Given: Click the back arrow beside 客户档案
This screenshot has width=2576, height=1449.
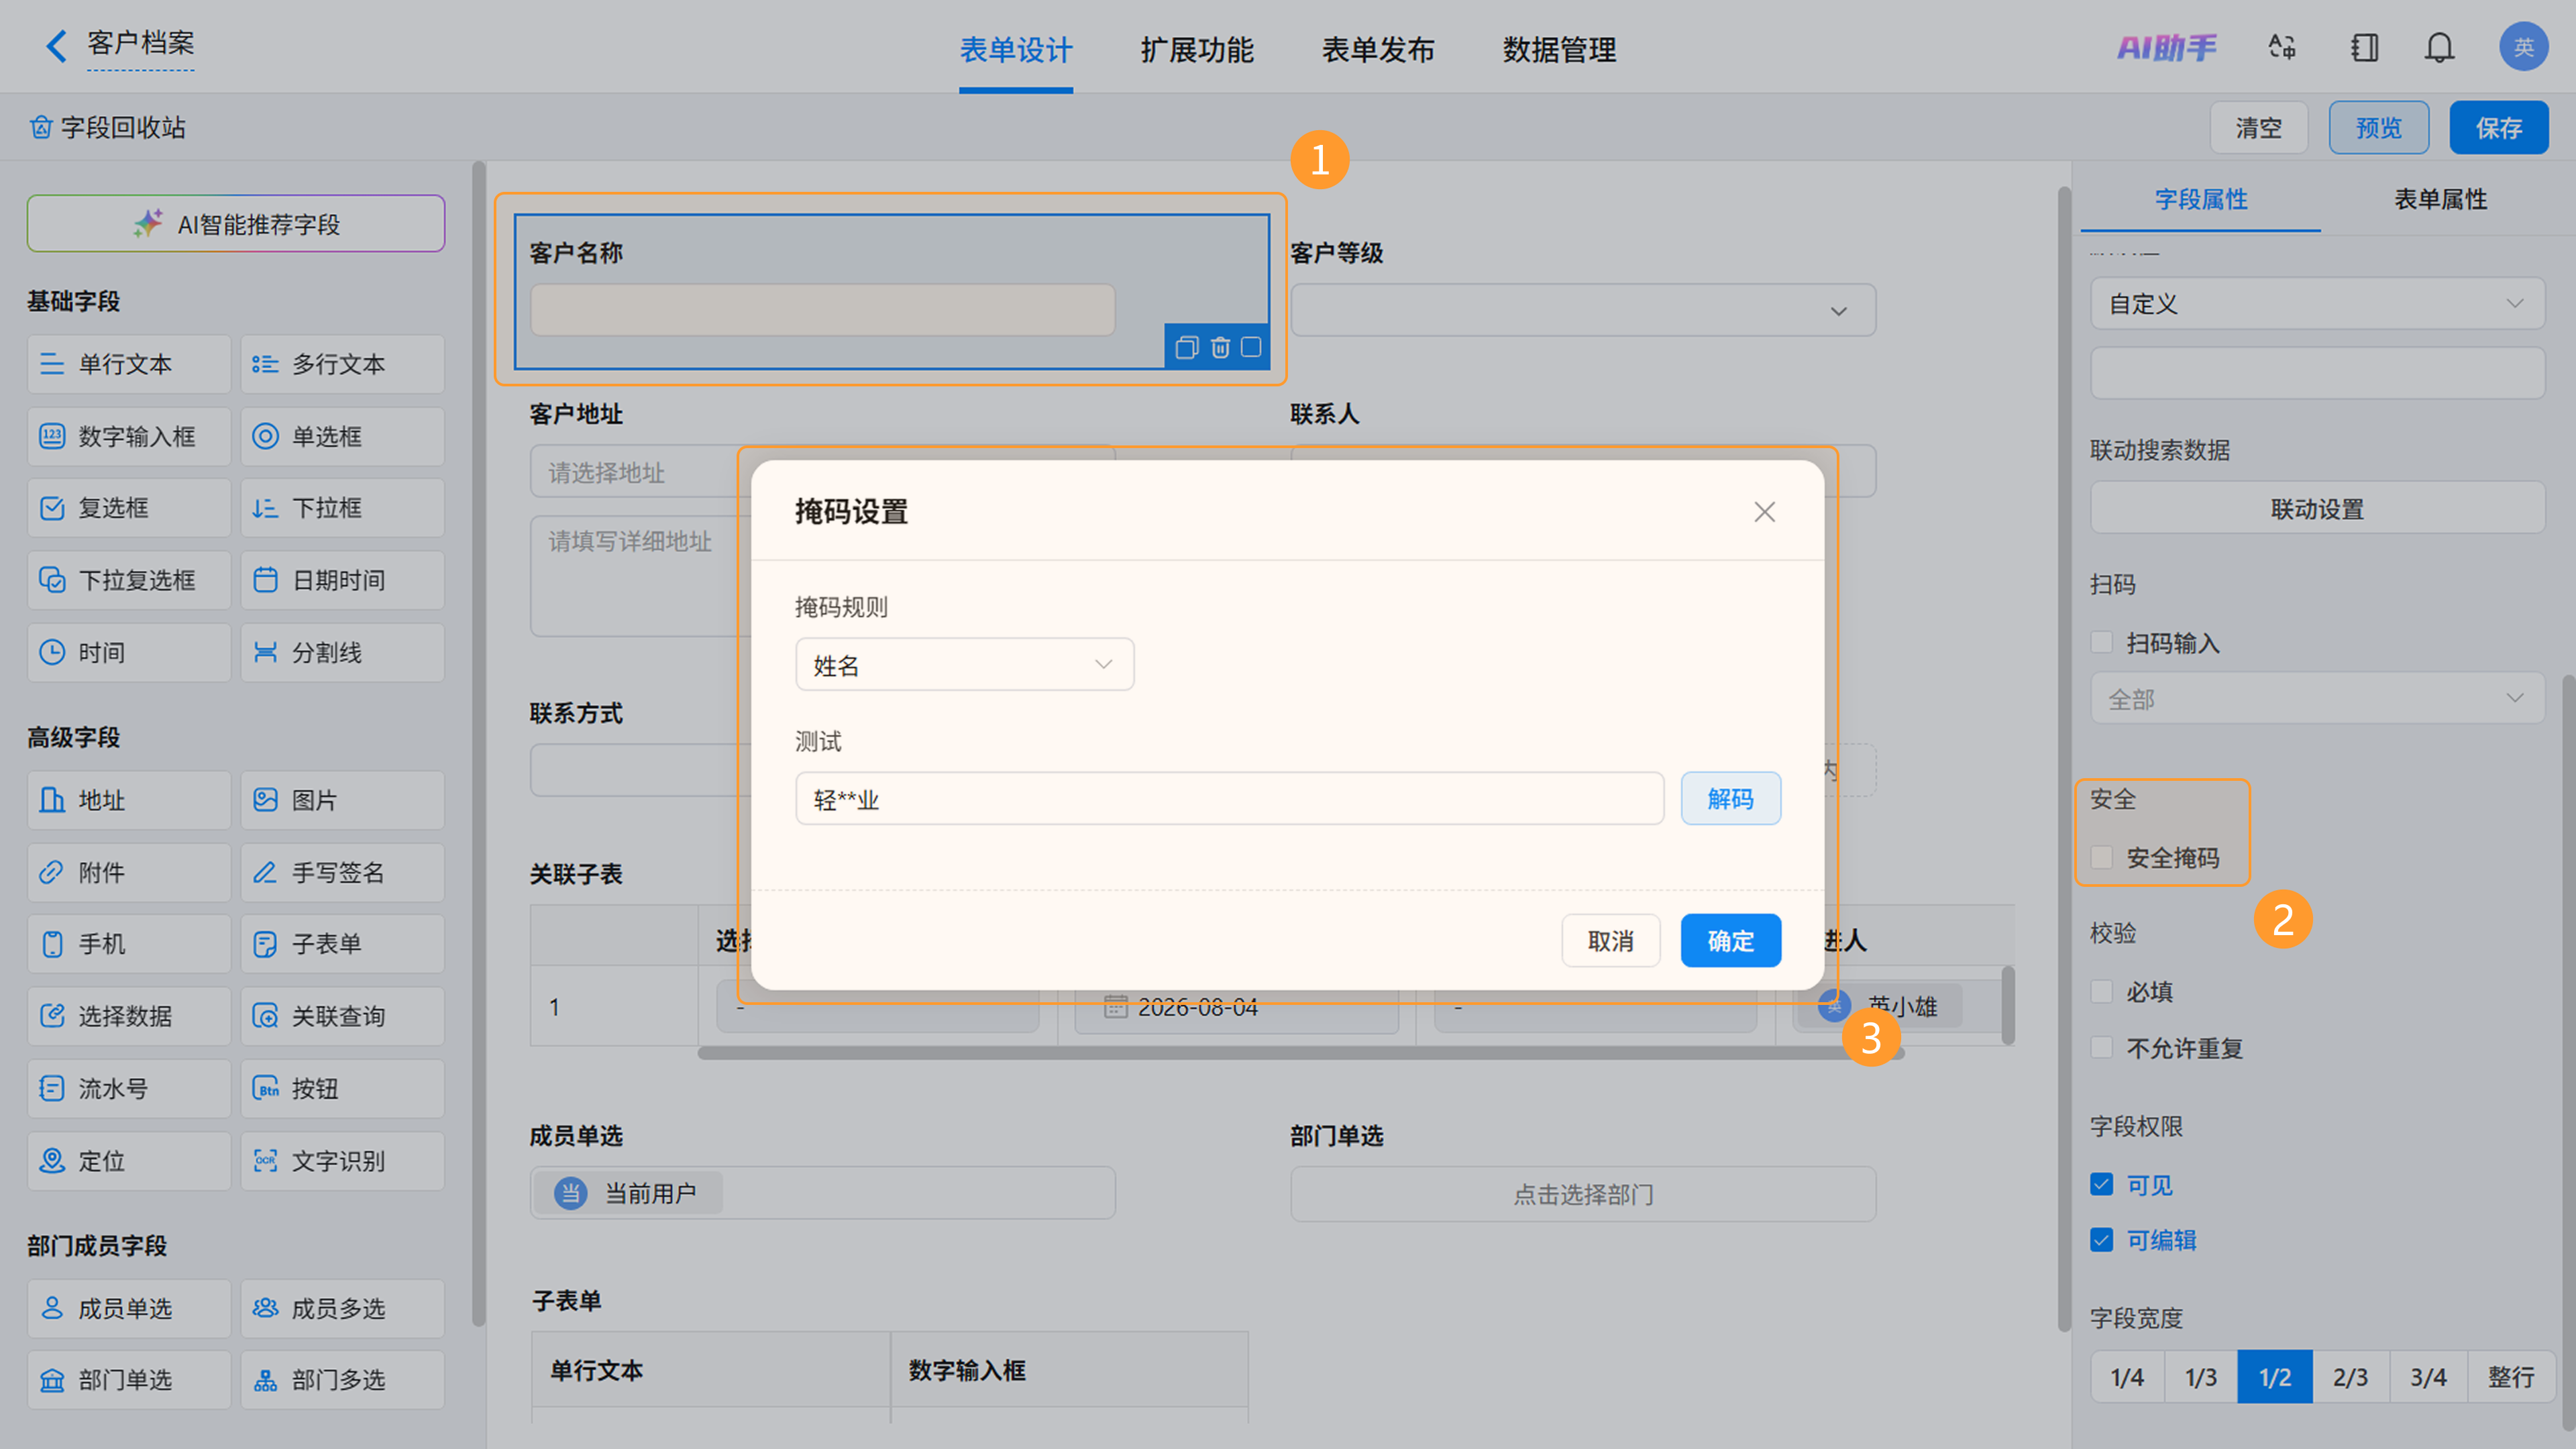Looking at the screenshot, I should [56, 45].
